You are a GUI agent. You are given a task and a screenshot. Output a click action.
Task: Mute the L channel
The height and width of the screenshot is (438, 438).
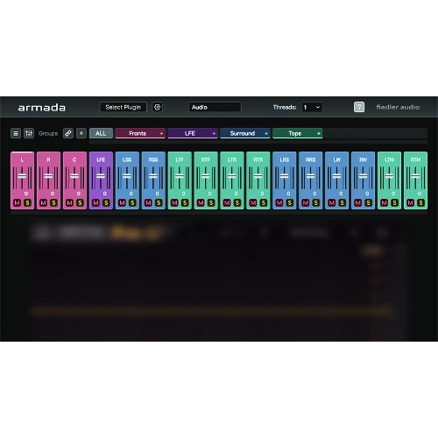pyautogui.click(x=18, y=202)
